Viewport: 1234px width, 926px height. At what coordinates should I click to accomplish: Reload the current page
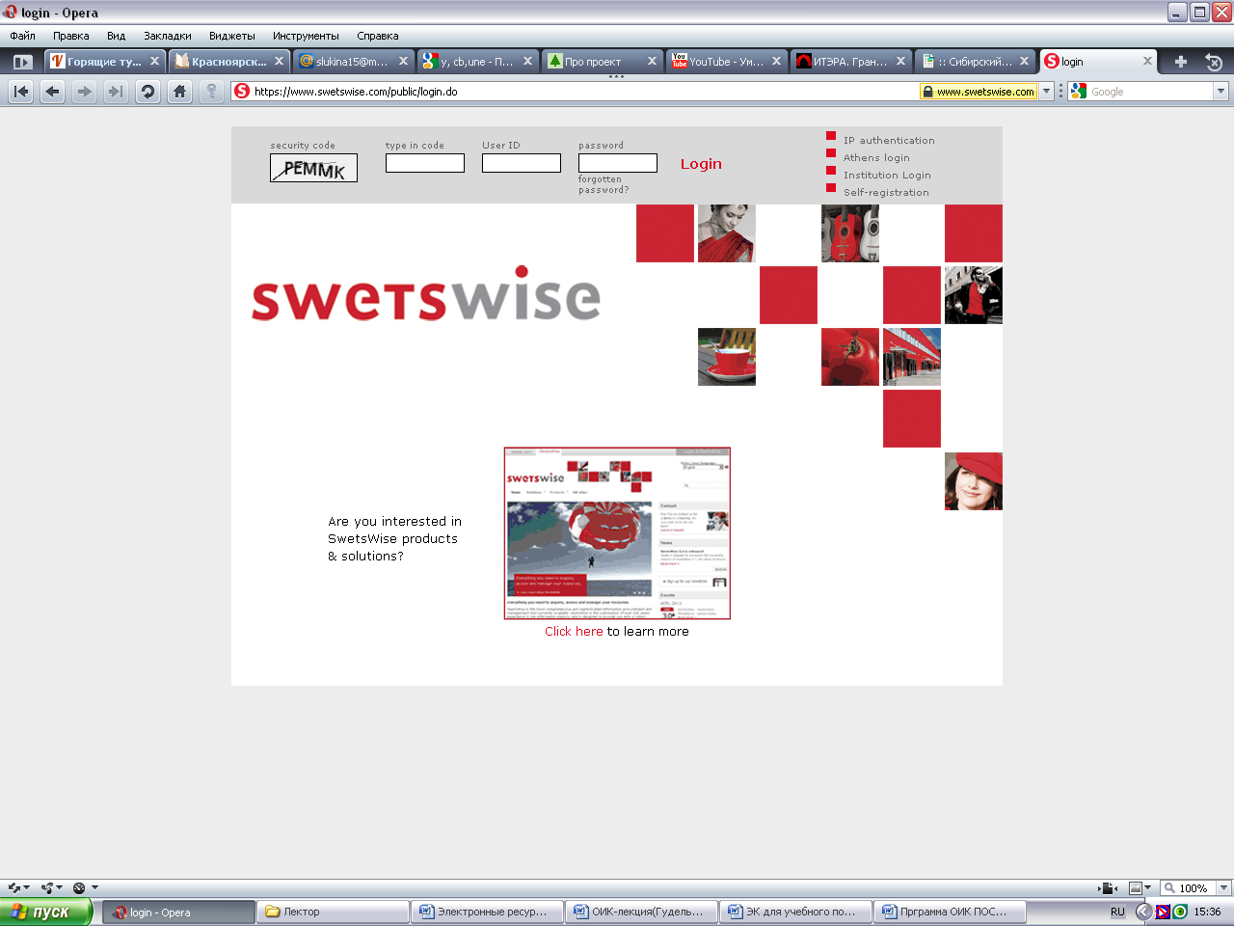[x=148, y=92]
